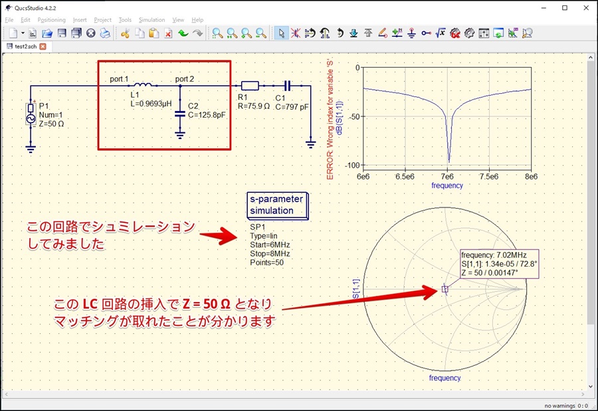Image resolution: width=598 pixels, height=411 pixels.
Task: Open the View menu
Action: pos(178,20)
